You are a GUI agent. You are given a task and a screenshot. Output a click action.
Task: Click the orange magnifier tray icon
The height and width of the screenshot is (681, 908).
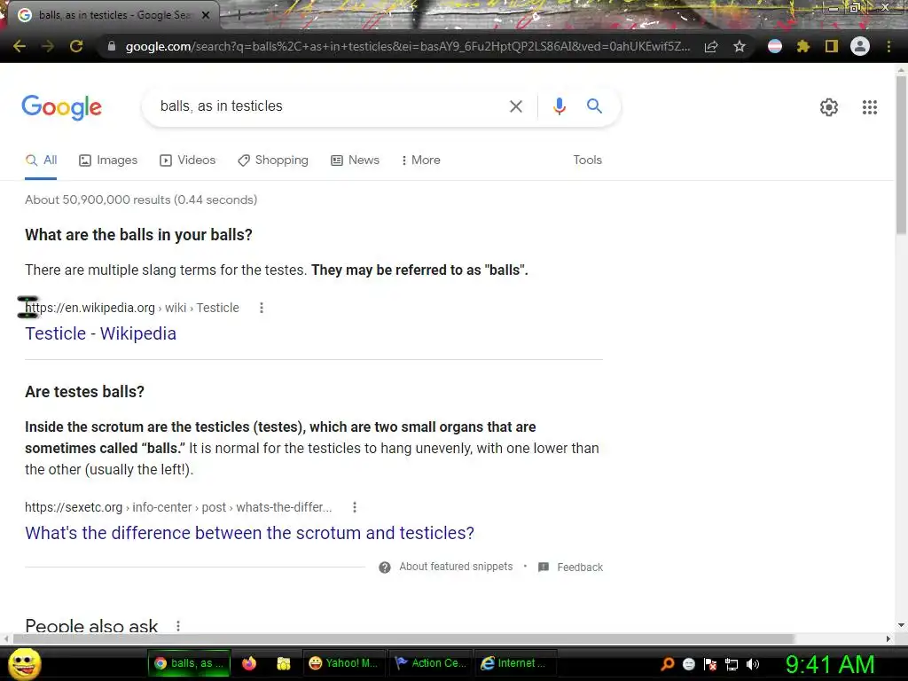(x=668, y=664)
